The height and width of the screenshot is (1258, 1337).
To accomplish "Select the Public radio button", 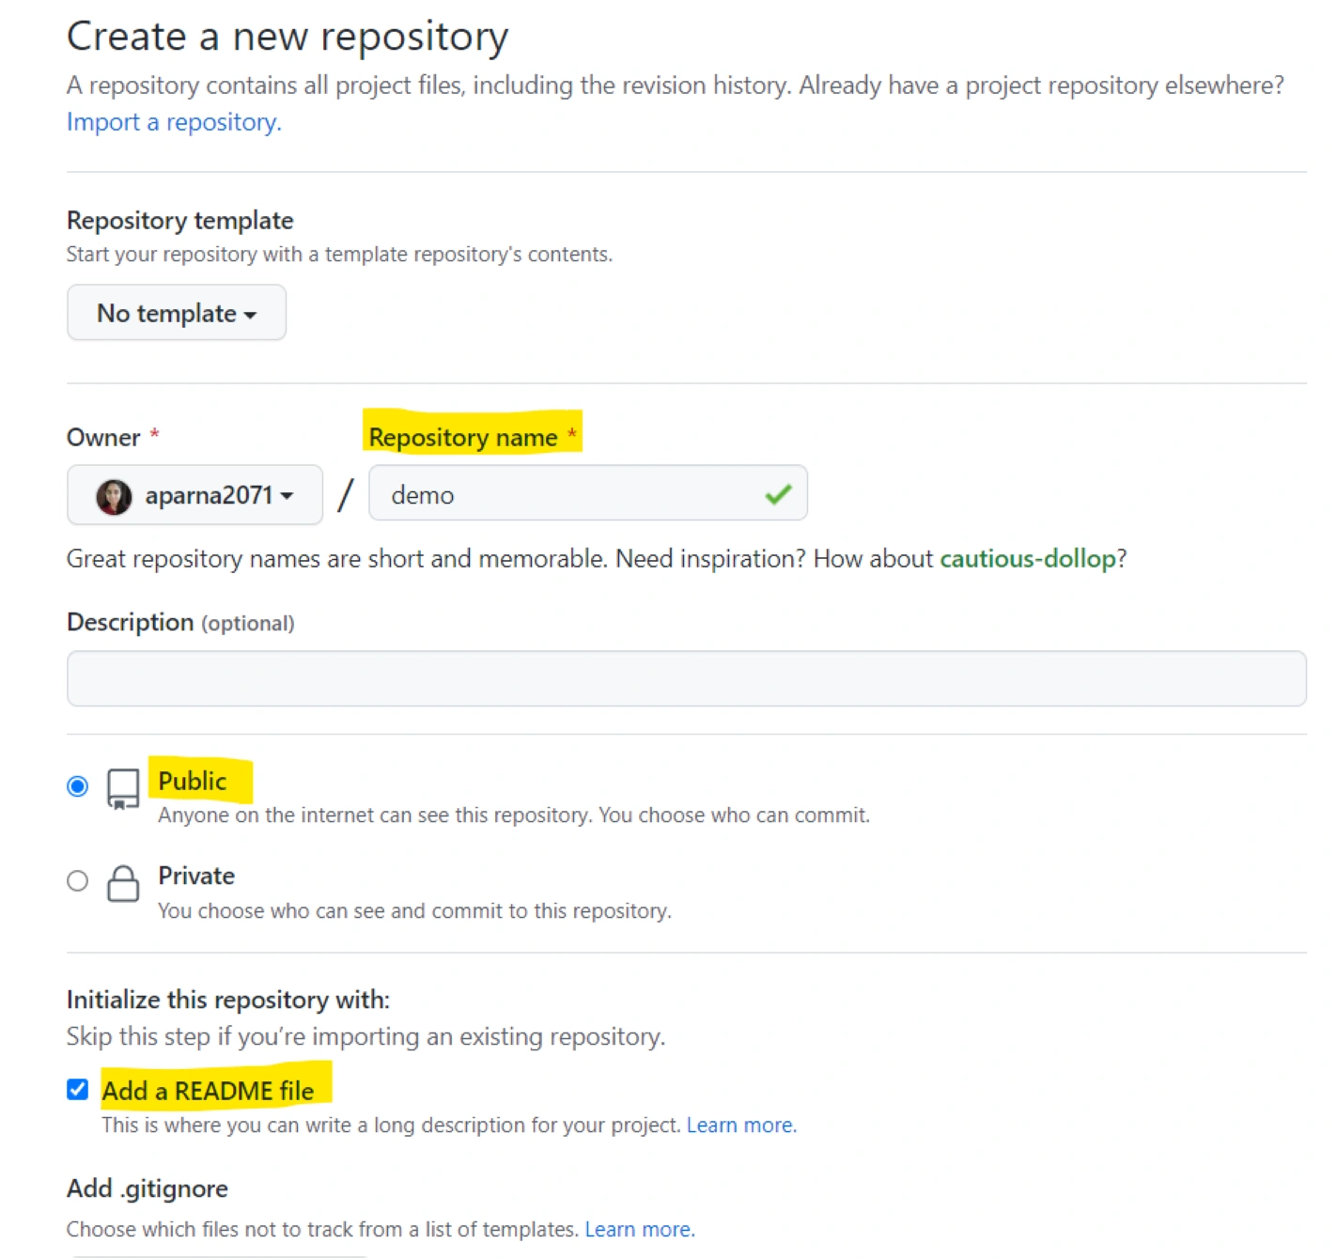I will [78, 786].
